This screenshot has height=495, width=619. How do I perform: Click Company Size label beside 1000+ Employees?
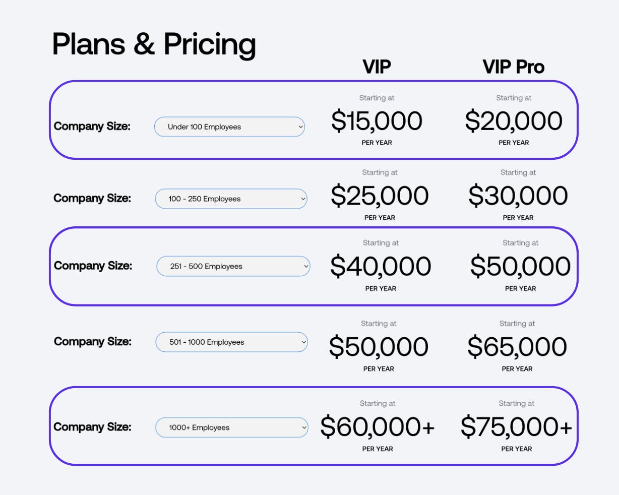coord(92,427)
